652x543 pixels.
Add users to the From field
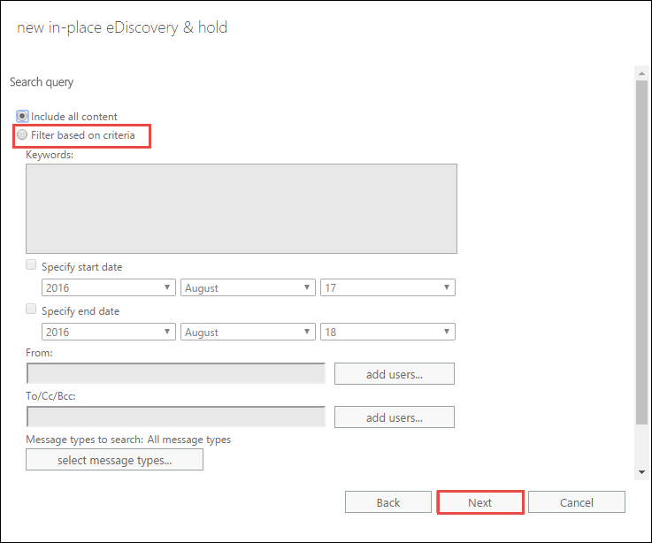395,374
